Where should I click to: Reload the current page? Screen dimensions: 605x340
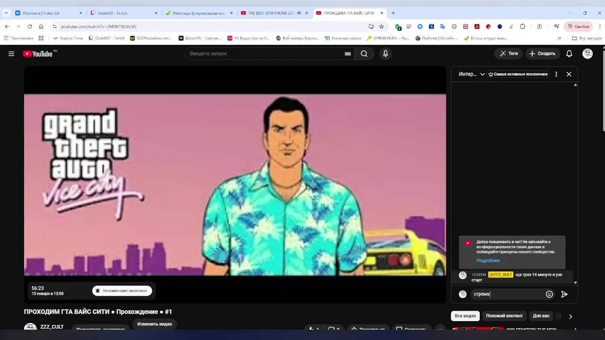click(30, 26)
